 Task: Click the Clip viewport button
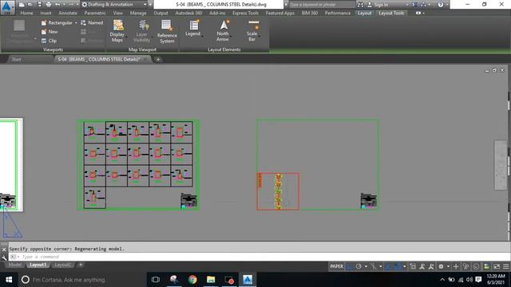click(49, 41)
